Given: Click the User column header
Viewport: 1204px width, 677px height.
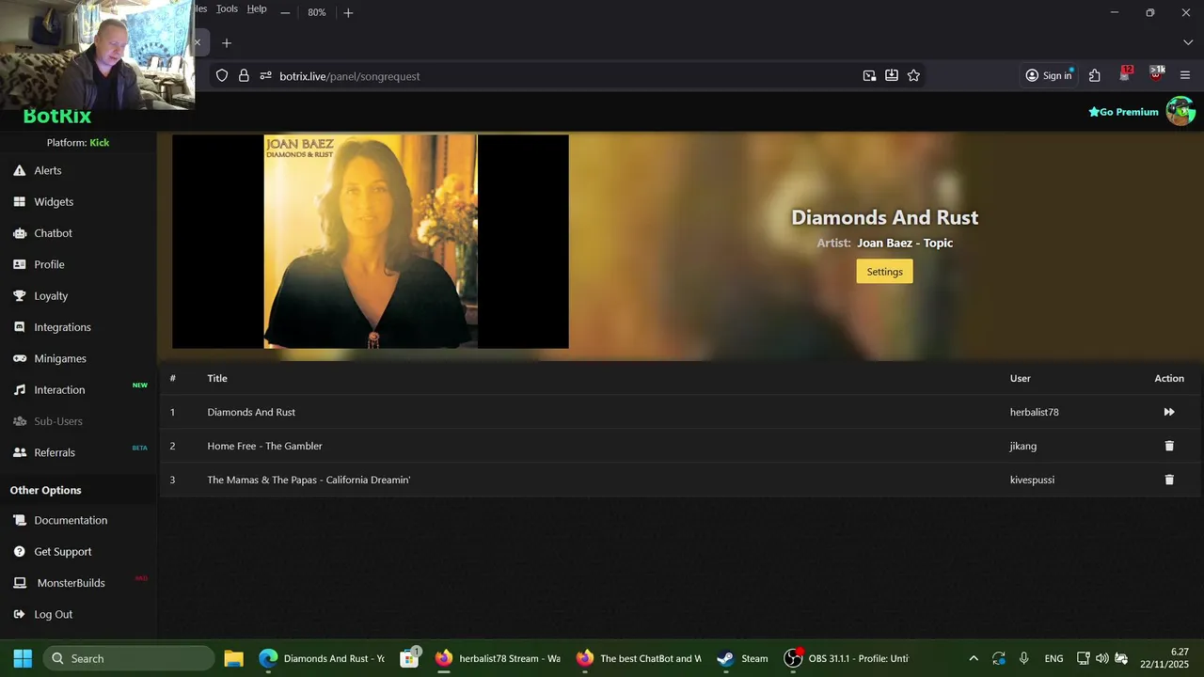Looking at the screenshot, I should (x=1021, y=378).
